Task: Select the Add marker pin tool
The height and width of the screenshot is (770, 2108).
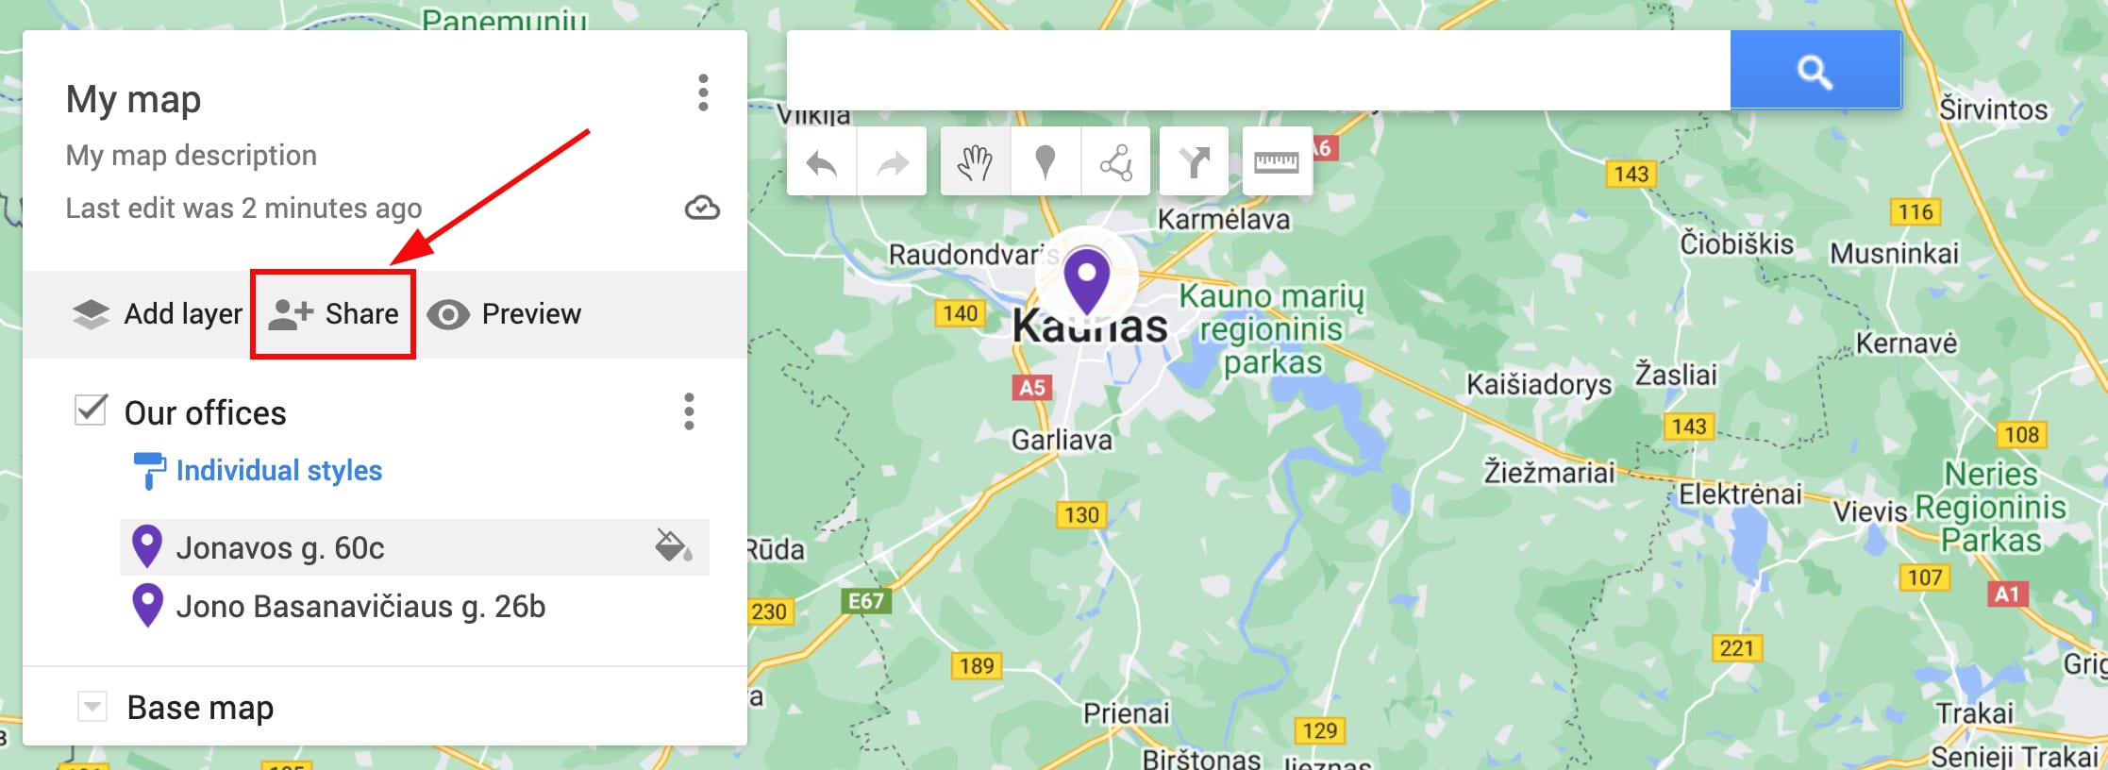Action: (x=1045, y=162)
